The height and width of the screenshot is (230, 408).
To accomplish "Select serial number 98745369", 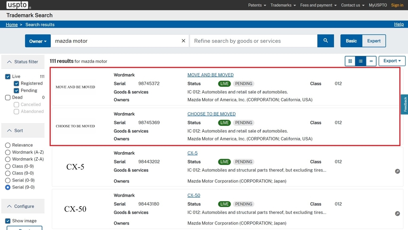I will click(x=149, y=122).
